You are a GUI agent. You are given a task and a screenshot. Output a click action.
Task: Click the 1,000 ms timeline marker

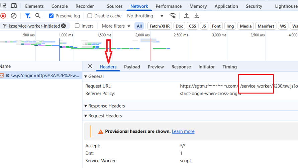66,35
